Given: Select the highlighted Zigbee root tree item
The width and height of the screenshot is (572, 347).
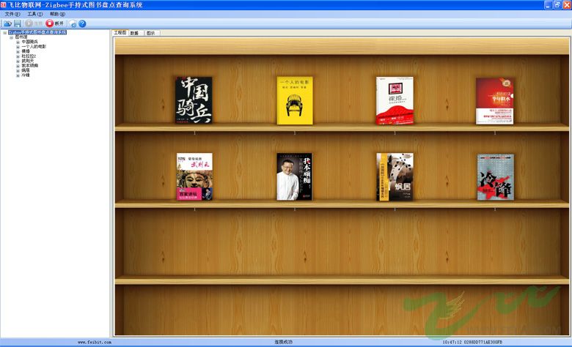Looking at the screenshot, I should 37,32.
